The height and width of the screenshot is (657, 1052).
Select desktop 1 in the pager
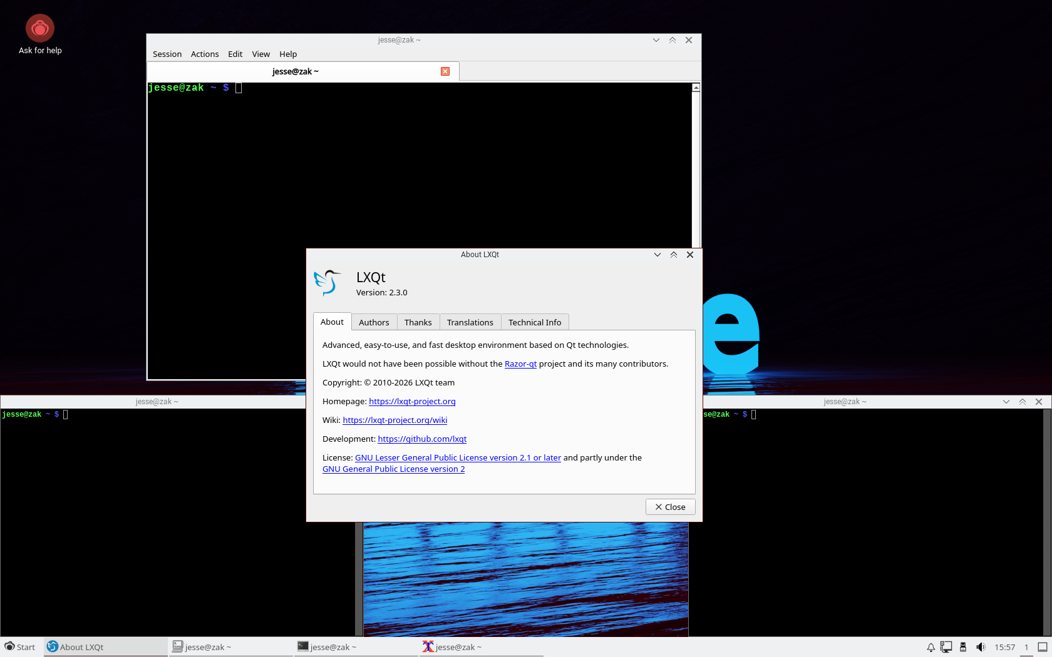[x=1026, y=647]
